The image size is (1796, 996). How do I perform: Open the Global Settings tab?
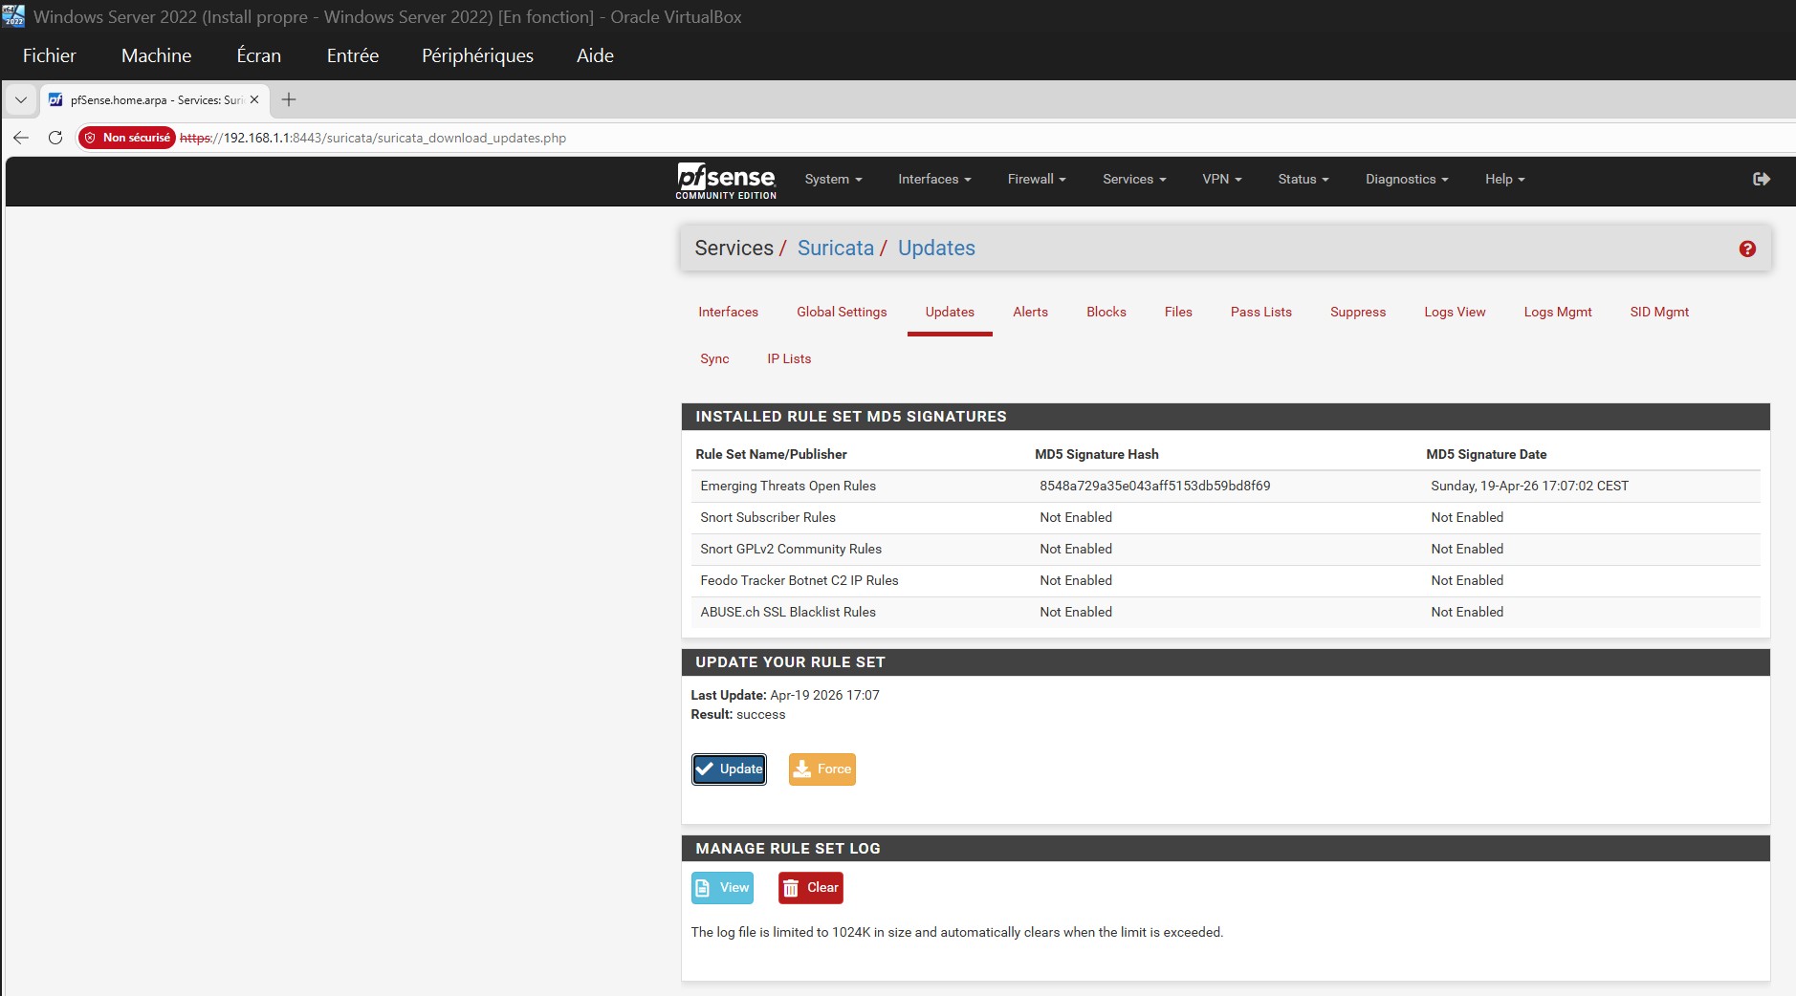tap(841, 312)
